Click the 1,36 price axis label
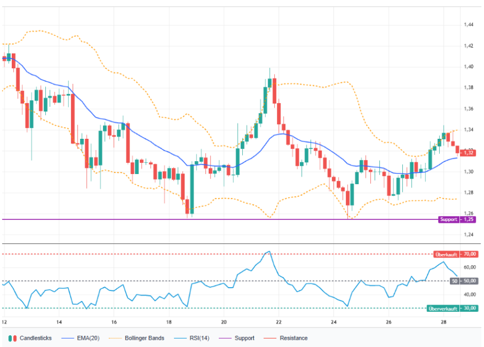 (x=468, y=109)
